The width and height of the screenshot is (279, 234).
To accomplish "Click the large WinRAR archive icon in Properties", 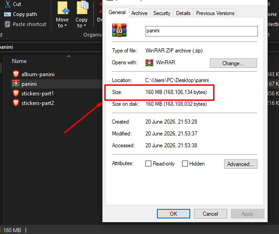I will click(x=119, y=30).
